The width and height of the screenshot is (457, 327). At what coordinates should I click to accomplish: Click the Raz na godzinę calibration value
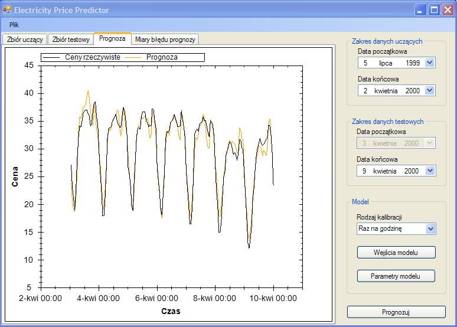tap(380, 228)
